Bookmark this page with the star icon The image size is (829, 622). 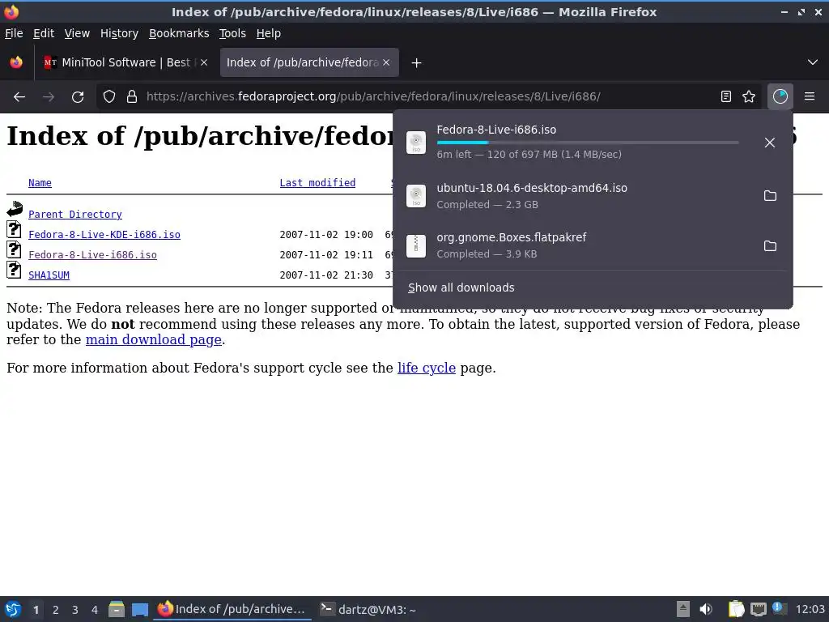click(x=749, y=96)
